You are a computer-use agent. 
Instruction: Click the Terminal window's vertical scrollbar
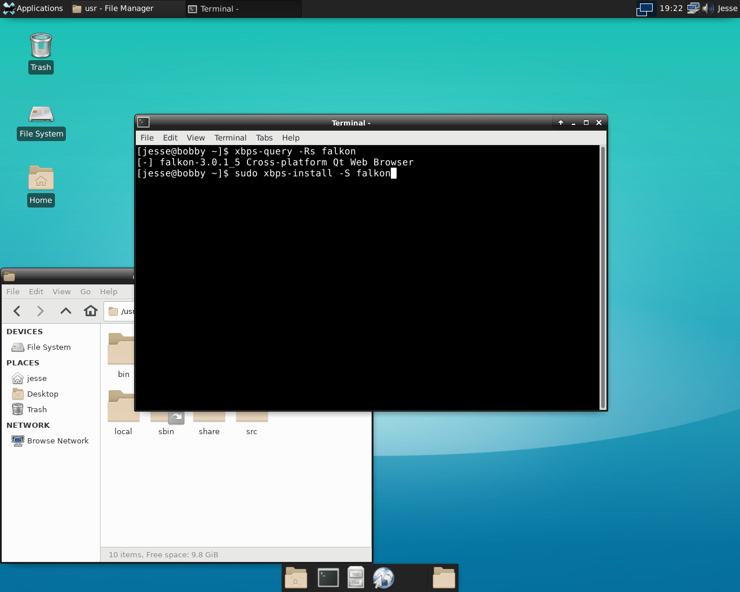(602, 277)
